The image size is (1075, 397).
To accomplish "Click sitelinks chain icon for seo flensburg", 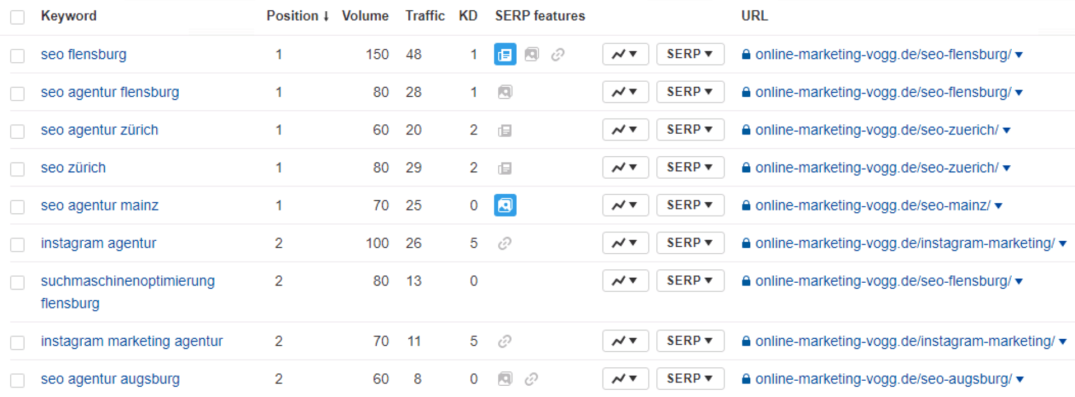I will [558, 54].
